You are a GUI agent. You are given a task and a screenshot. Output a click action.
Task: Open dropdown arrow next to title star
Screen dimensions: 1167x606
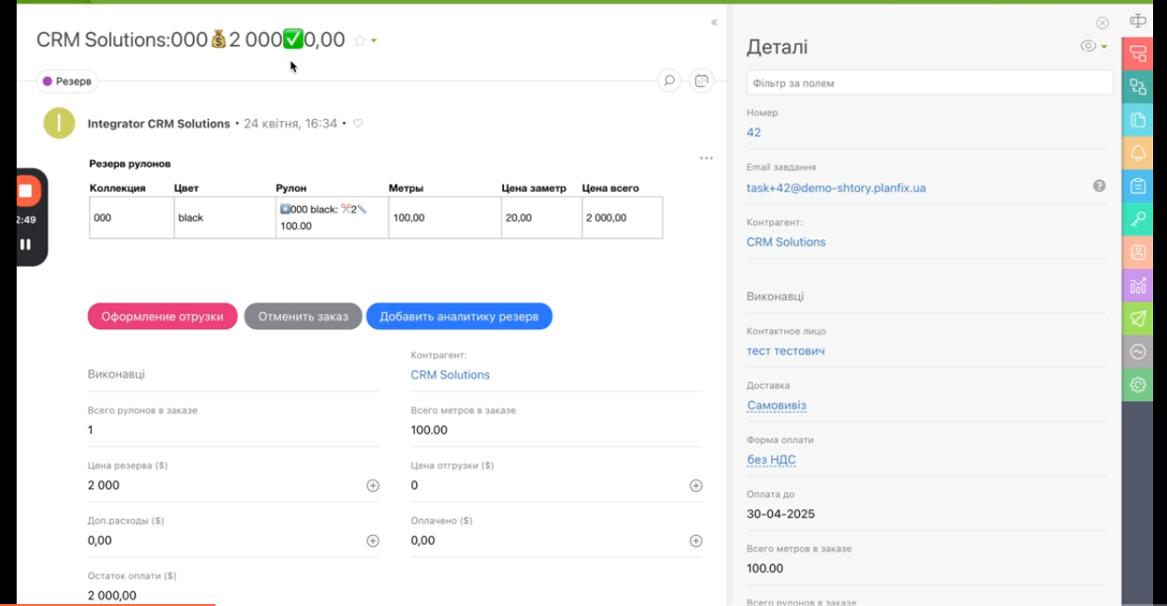point(374,41)
